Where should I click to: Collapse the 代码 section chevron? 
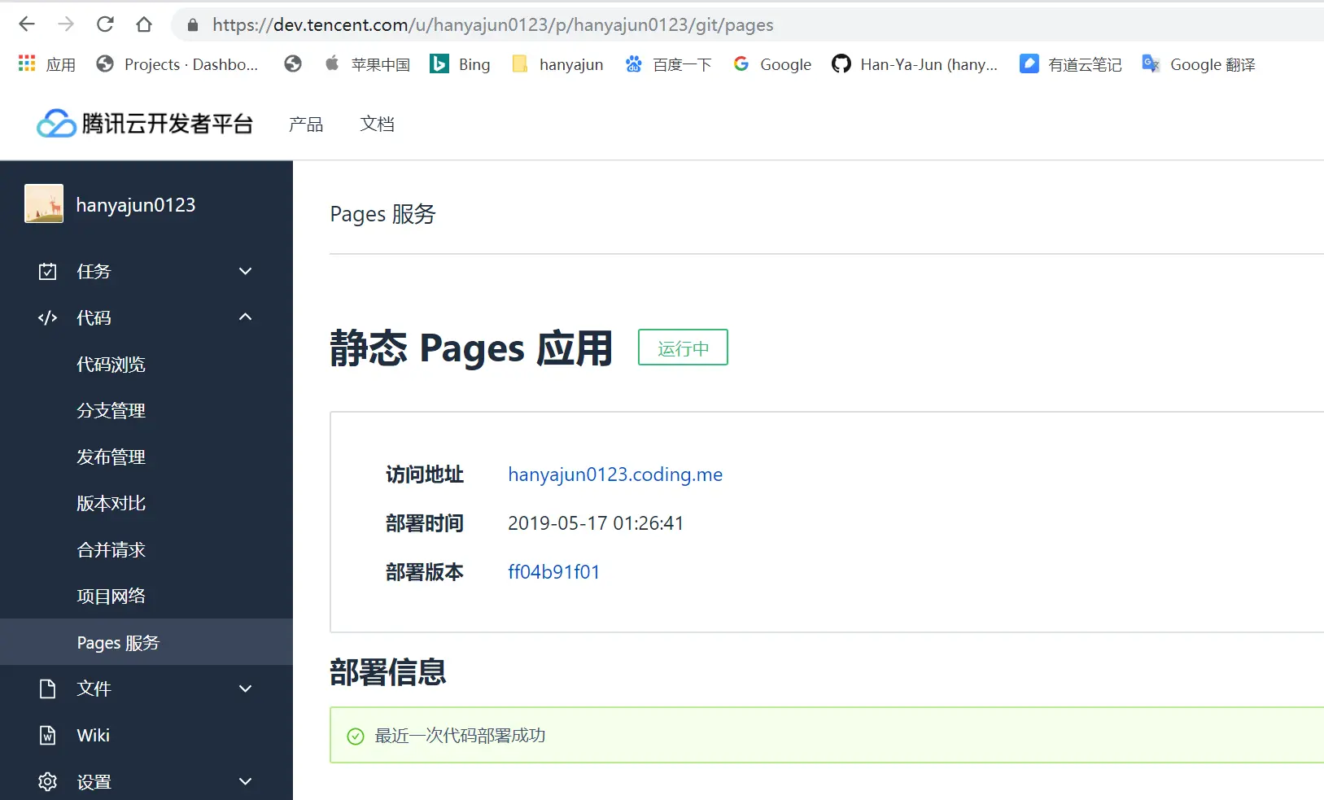pyautogui.click(x=246, y=317)
